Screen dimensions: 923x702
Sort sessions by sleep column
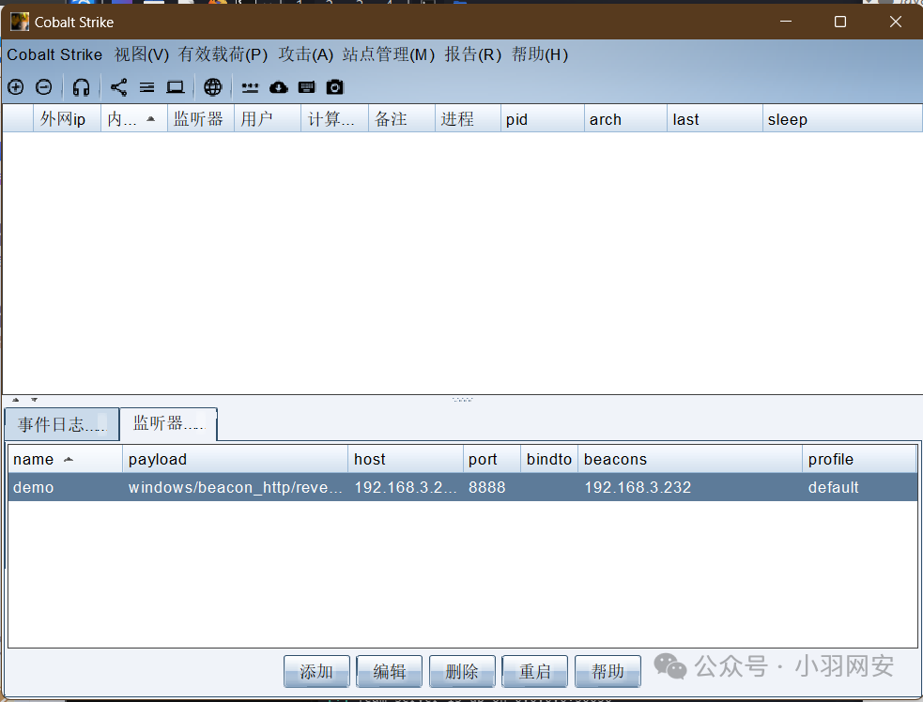pos(842,119)
